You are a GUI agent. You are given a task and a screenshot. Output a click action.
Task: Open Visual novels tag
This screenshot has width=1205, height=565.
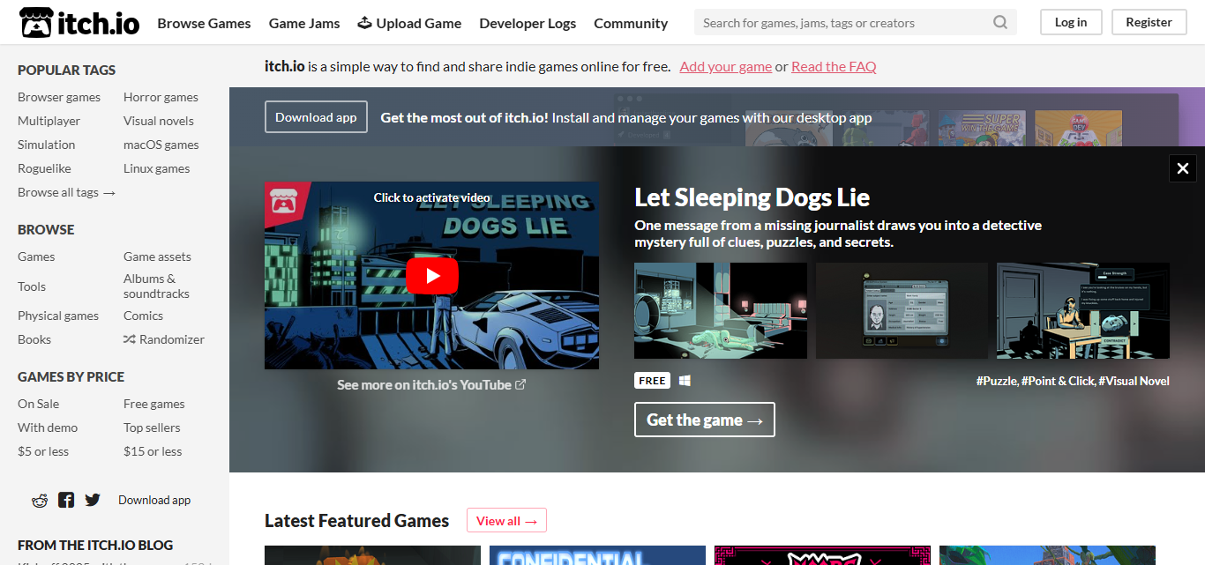tap(159, 121)
